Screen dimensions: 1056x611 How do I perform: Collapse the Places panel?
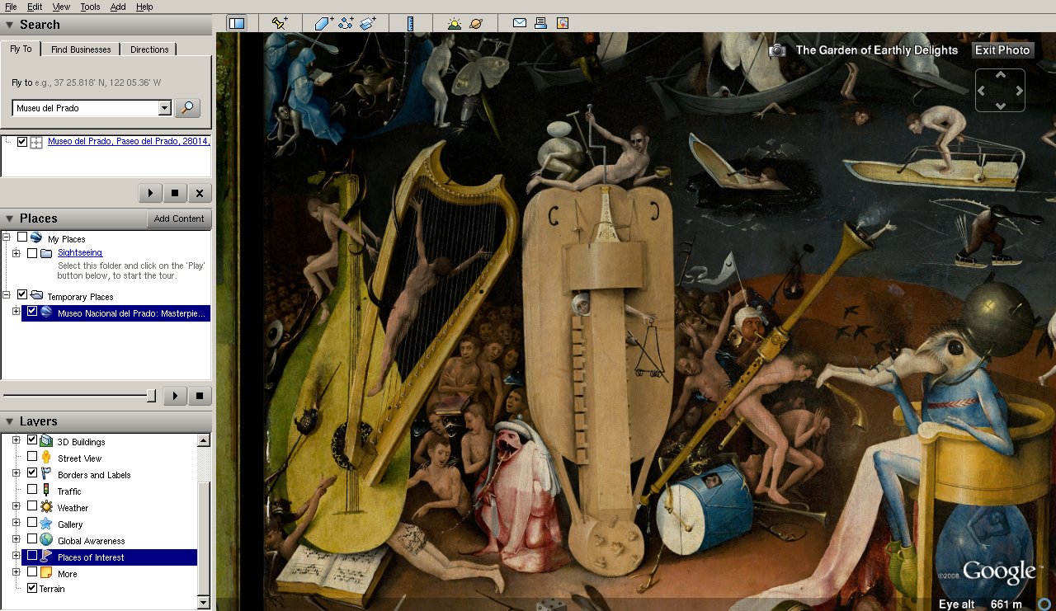pyautogui.click(x=10, y=219)
